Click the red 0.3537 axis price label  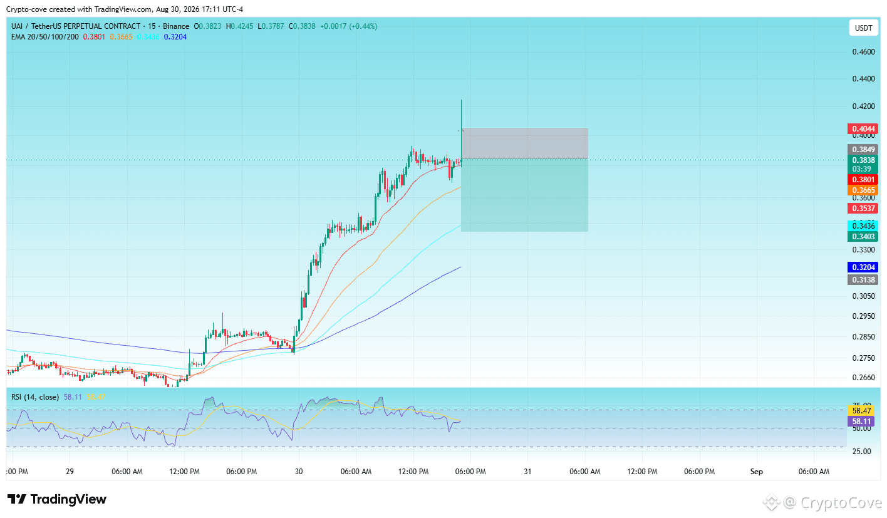pos(863,208)
